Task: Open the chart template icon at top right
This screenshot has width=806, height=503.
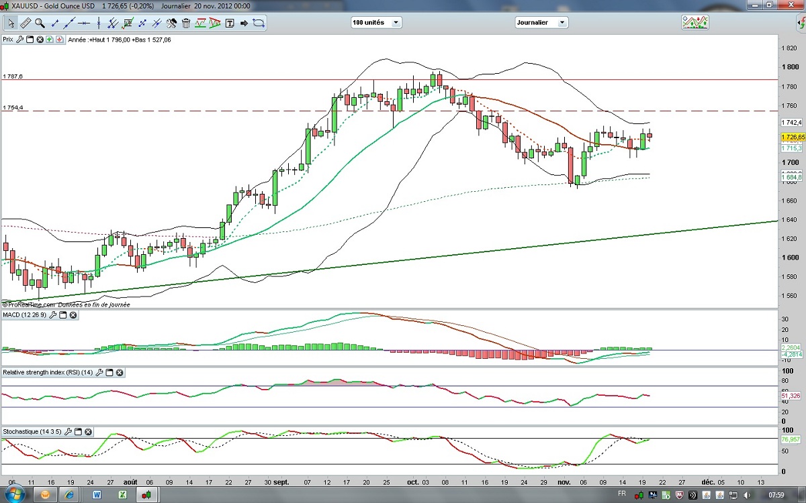Action: [x=695, y=22]
